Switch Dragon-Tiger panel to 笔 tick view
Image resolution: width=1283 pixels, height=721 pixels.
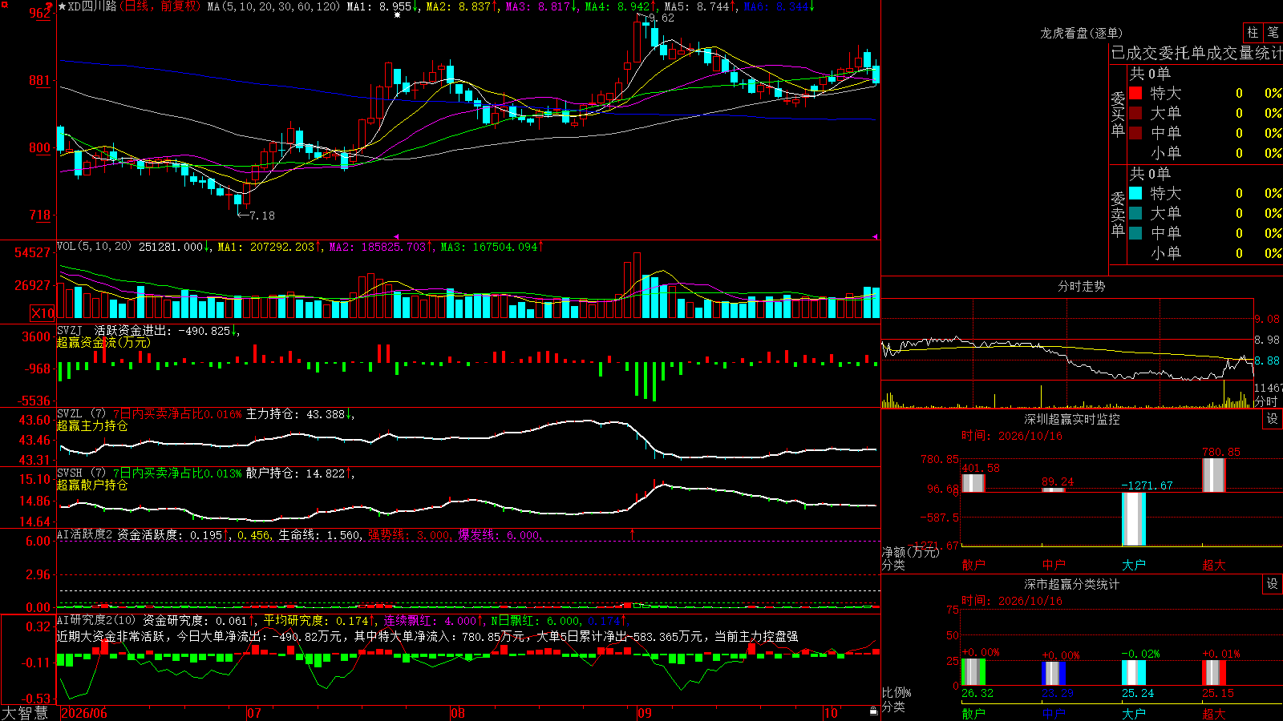[1273, 32]
